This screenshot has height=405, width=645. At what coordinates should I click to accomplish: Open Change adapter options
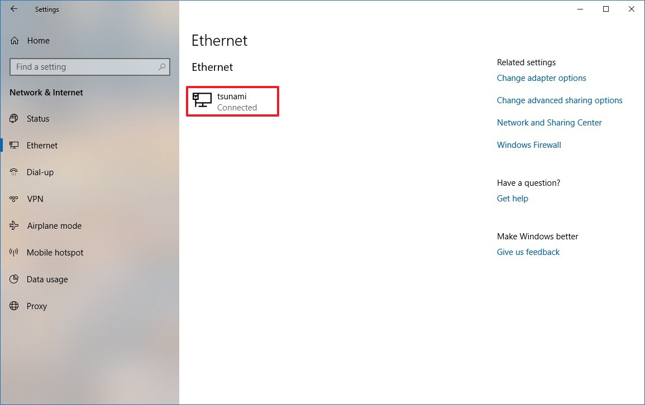[x=541, y=78]
